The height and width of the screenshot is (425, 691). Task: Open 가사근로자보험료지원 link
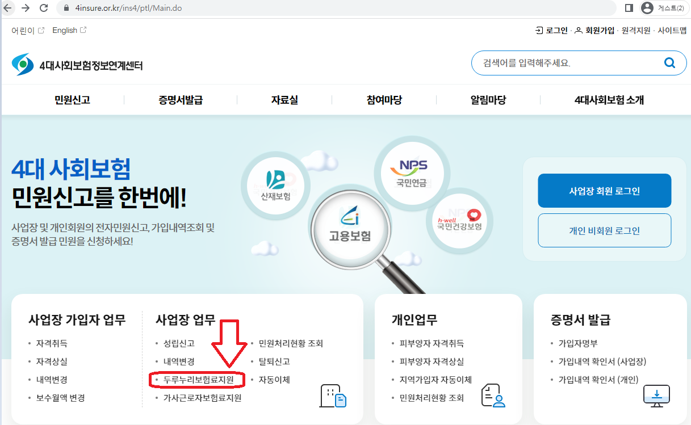(202, 398)
